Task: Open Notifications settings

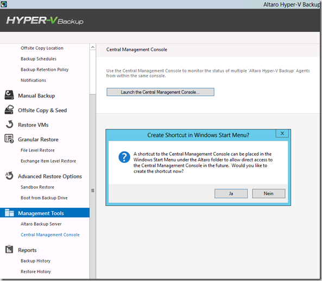Action: pos(33,80)
